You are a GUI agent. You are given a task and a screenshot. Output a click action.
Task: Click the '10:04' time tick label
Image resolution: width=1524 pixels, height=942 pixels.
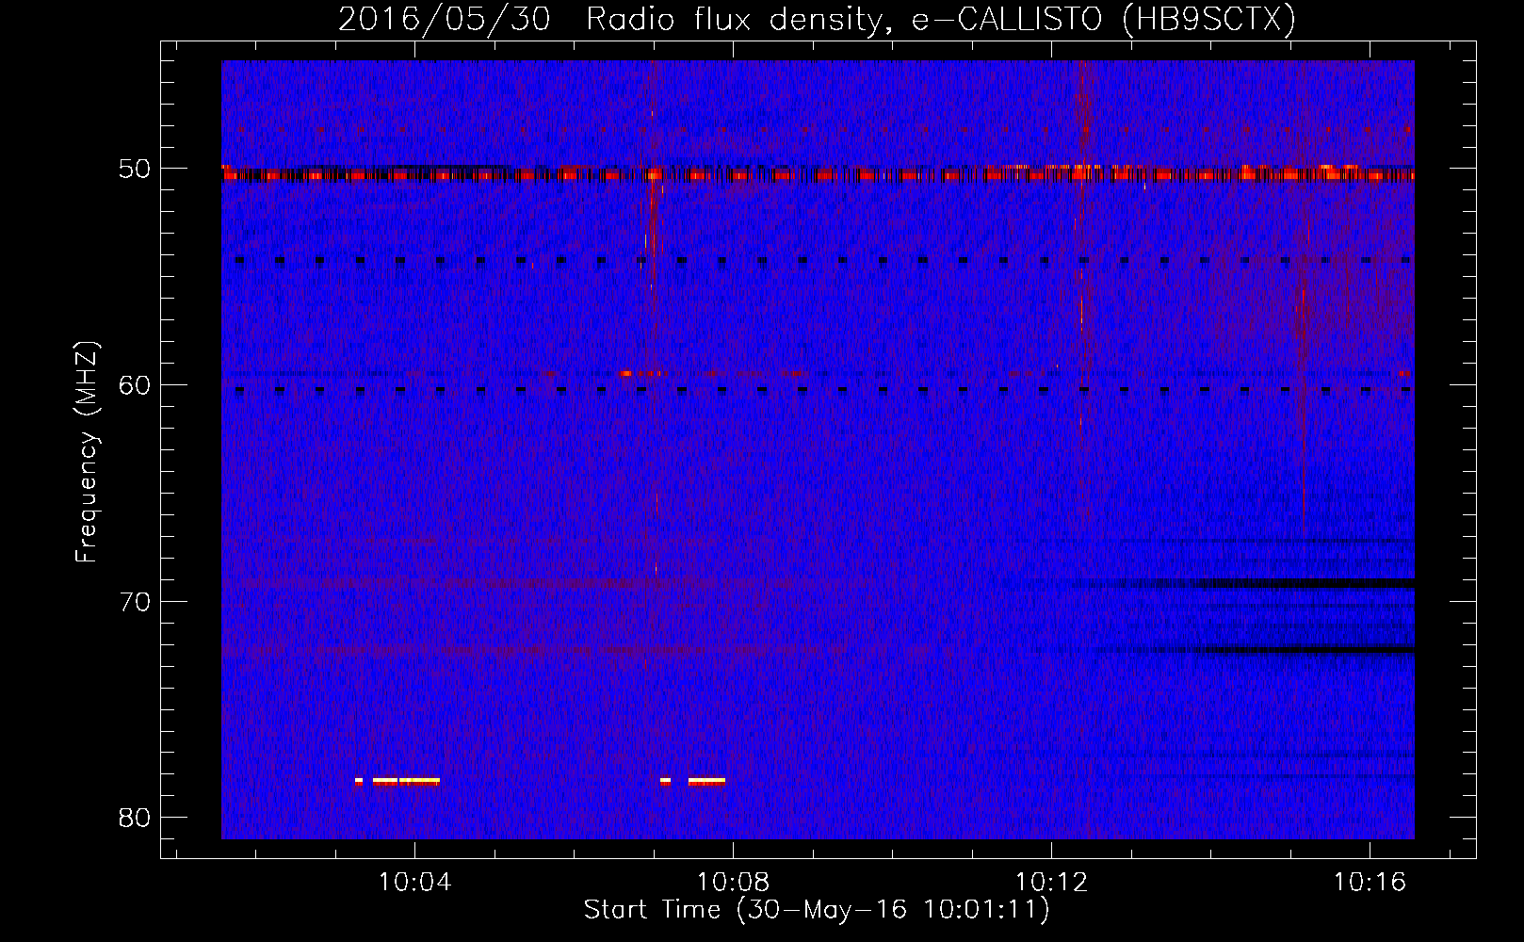tap(414, 883)
